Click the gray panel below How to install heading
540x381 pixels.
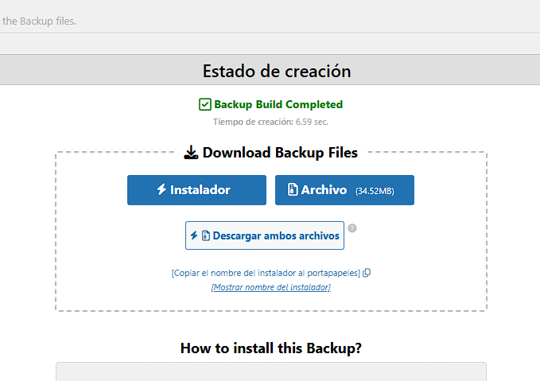click(270, 372)
